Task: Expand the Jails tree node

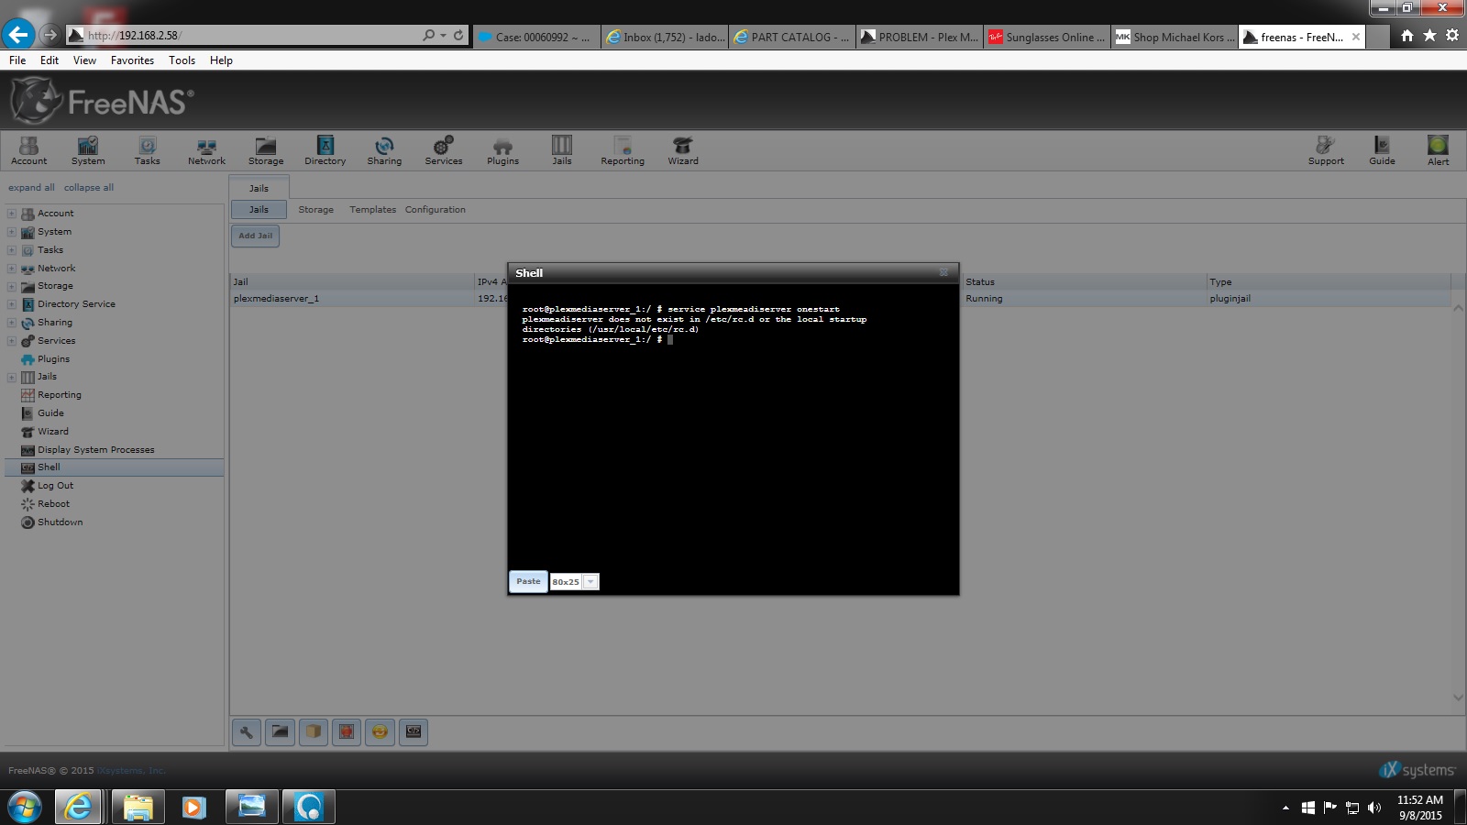Action: (x=11, y=377)
